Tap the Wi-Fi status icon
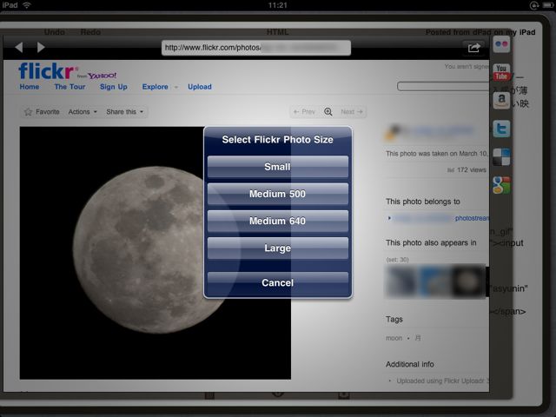Screen dimensions: 556x417 (x=27, y=5)
